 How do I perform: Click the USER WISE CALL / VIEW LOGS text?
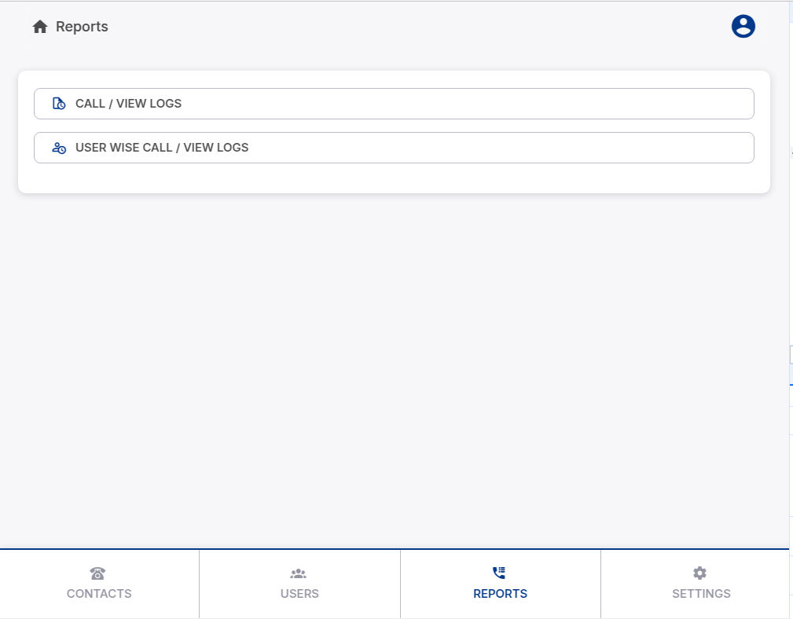point(161,148)
